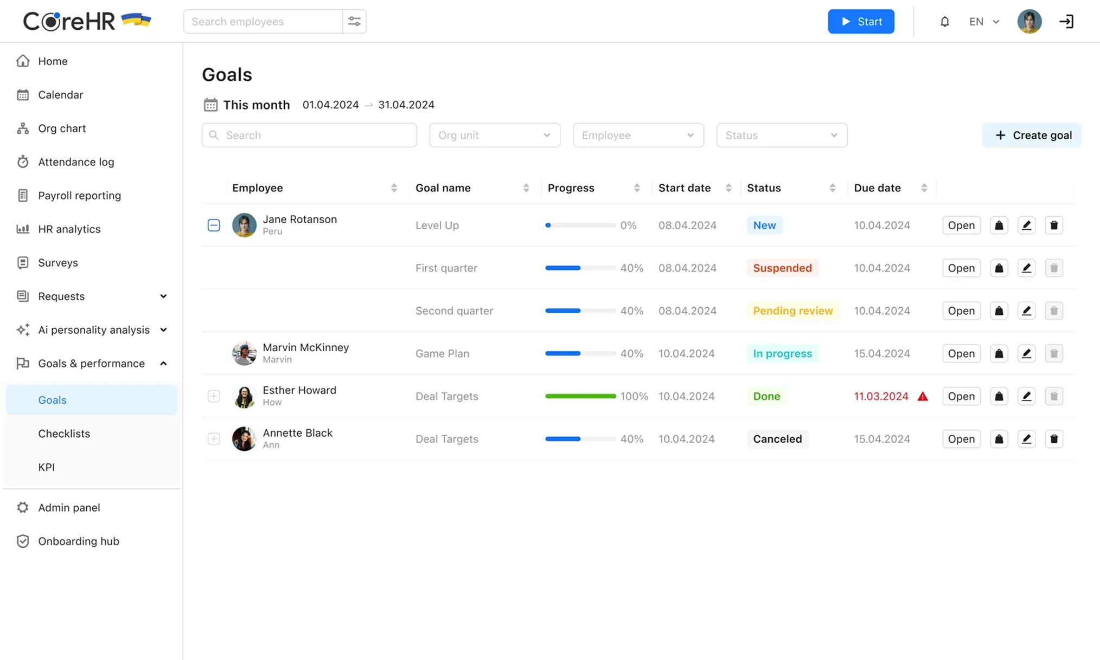Sort table by Start date column
The image size is (1100, 660).
[x=728, y=188]
